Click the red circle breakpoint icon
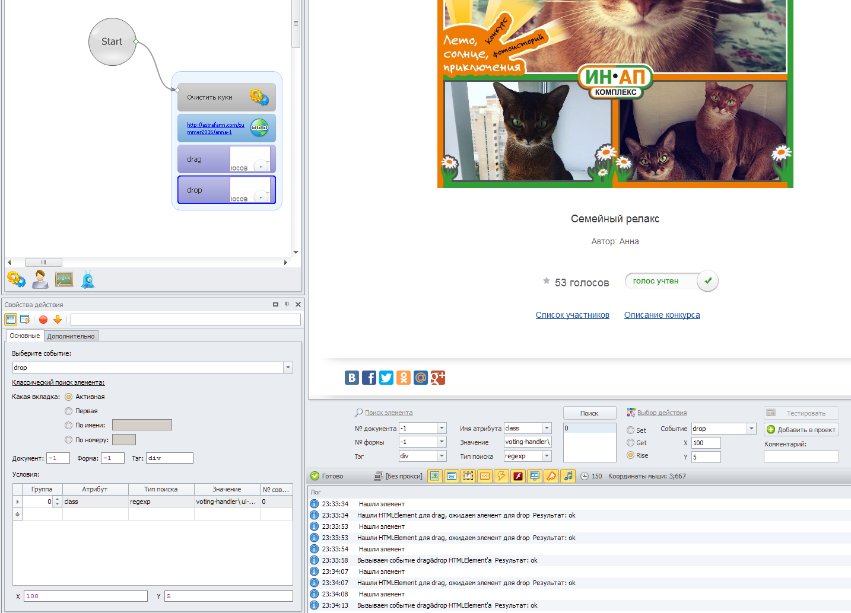This screenshot has width=851, height=613. (x=43, y=320)
